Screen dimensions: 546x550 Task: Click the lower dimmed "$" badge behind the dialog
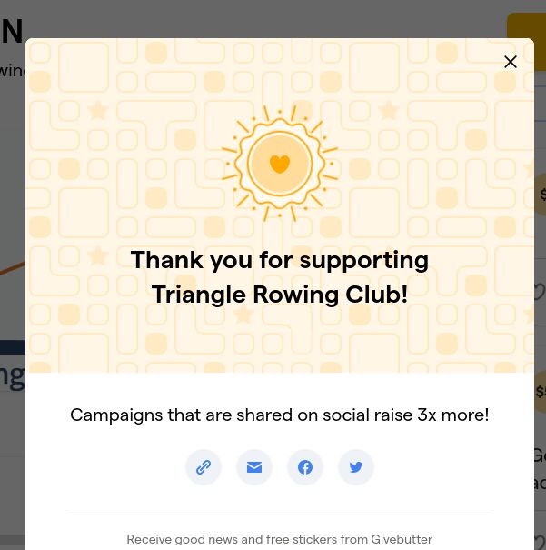tap(541, 392)
